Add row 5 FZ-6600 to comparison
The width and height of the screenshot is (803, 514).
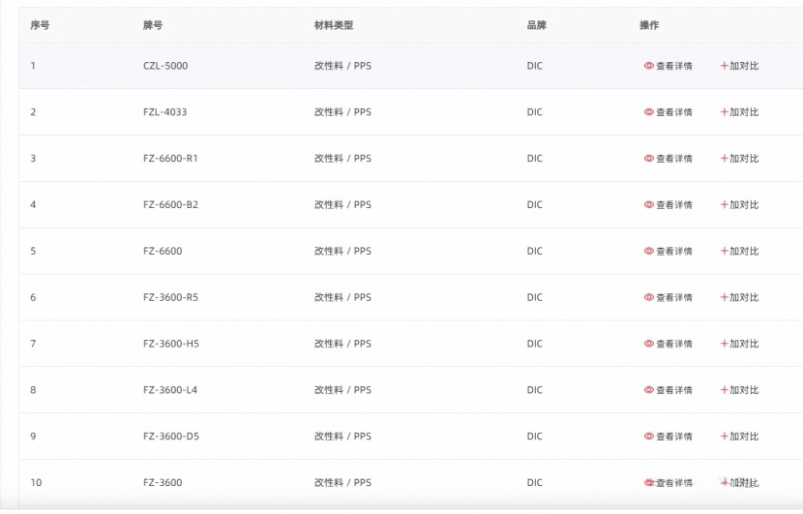point(739,251)
